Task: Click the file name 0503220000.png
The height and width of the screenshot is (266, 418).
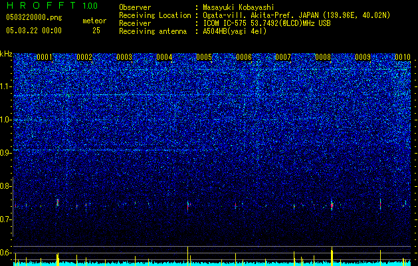Action: click(34, 18)
